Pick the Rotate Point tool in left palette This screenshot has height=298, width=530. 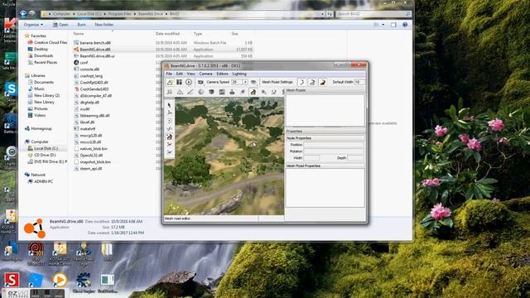pyautogui.click(x=169, y=121)
